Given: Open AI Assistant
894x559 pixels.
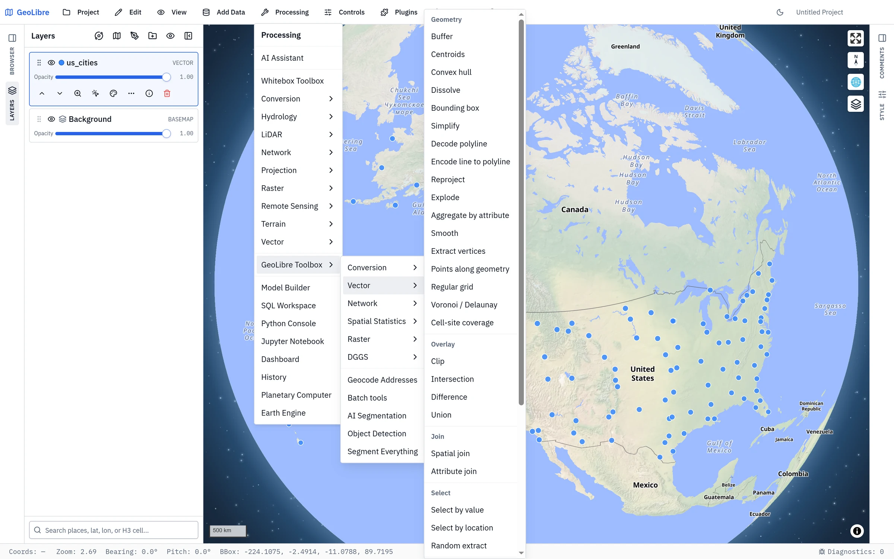Looking at the screenshot, I should [297, 58].
